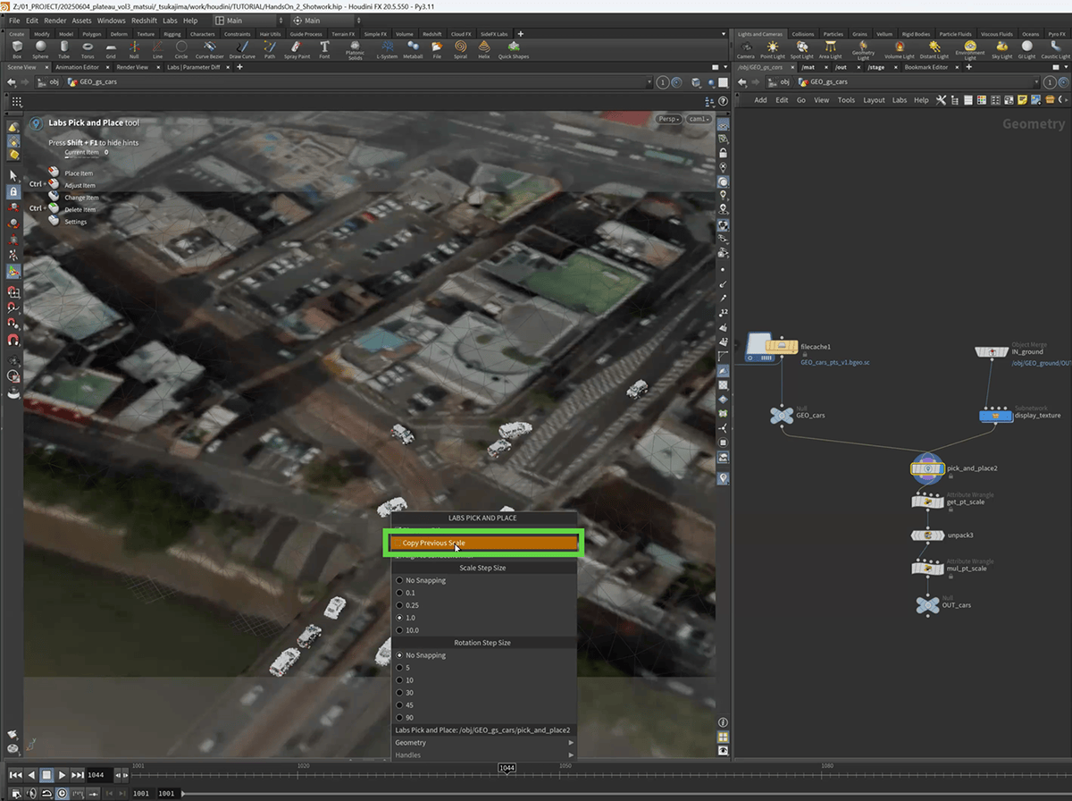
Task: Click the current frame number field
Action: point(96,775)
